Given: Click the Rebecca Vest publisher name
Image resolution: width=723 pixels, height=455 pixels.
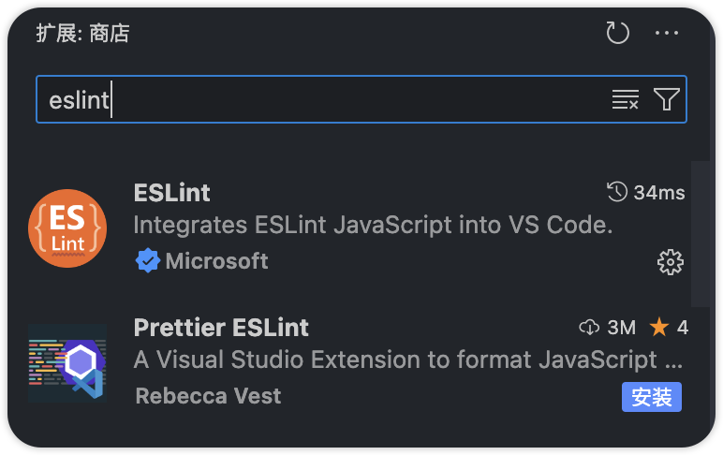Looking at the screenshot, I should tap(208, 396).
